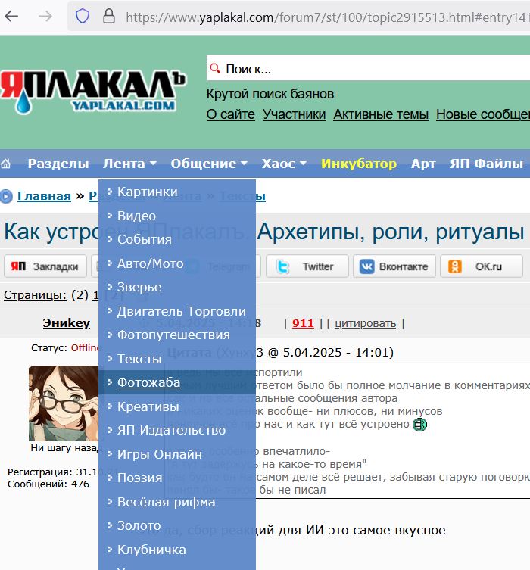Viewport: 530px width, 570px height.
Task: Open user profile Эникеу
Action: (x=66, y=322)
